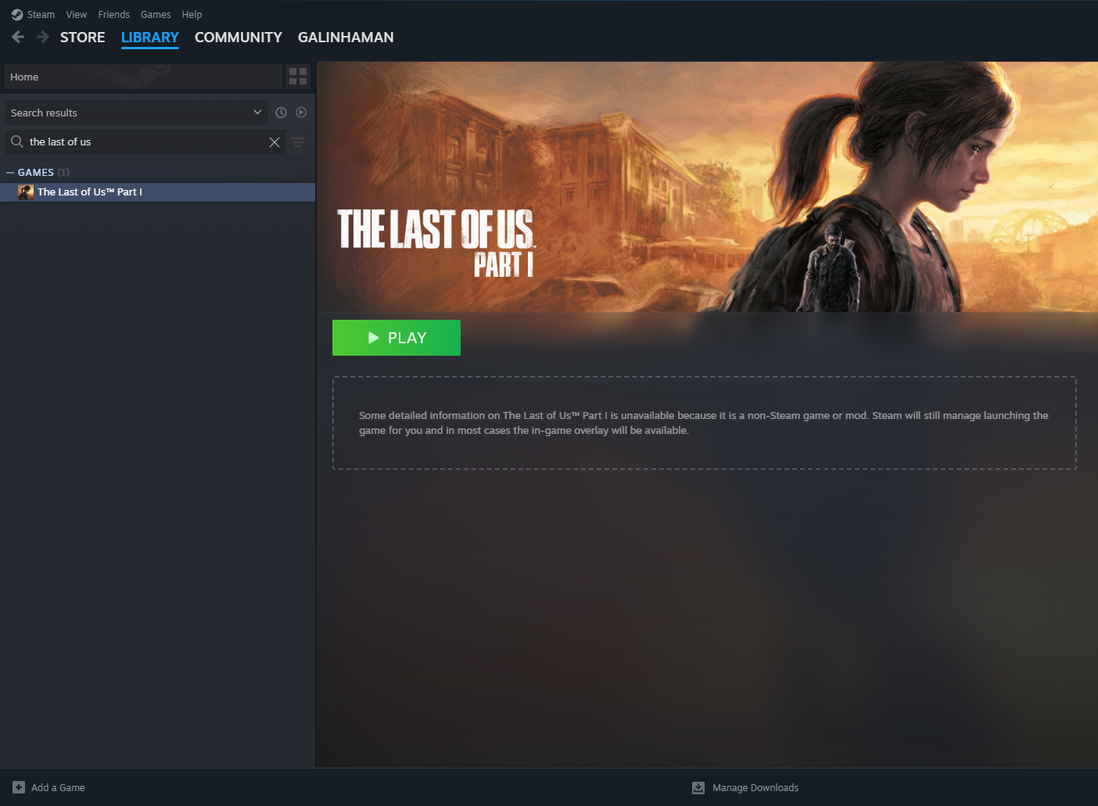
Task: Click the ready-to-play filter icon
Action: pos(301,112)
